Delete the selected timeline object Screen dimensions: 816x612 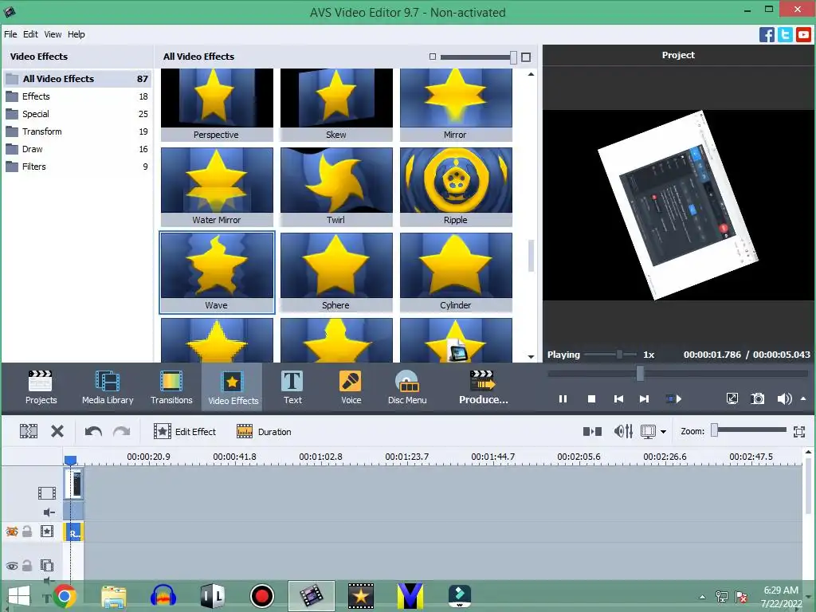point(57,431)
